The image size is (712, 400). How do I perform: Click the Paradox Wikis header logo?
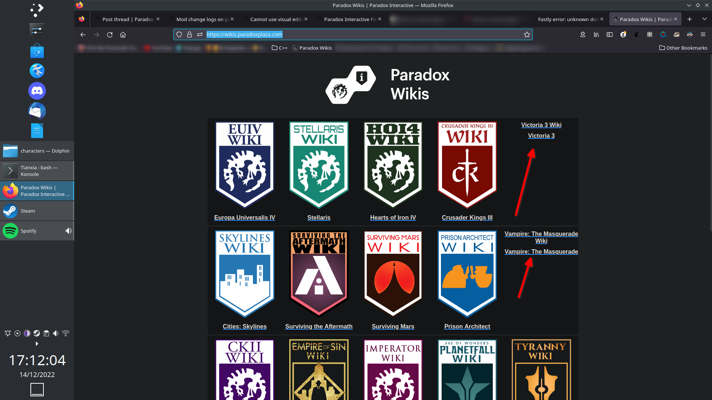click(388, 84)
